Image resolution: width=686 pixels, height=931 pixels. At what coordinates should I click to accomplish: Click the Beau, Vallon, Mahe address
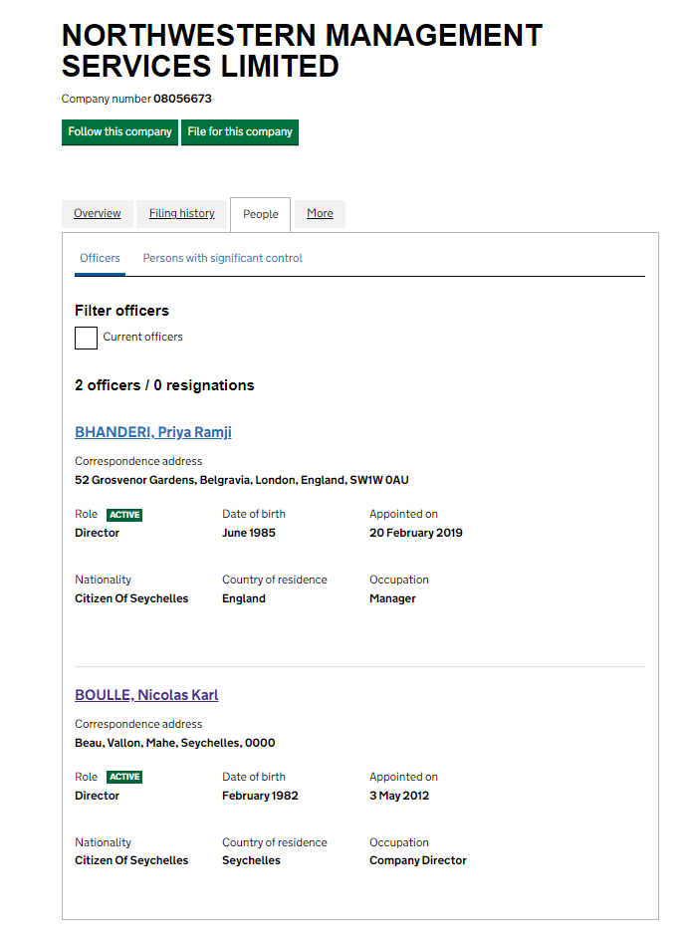point(175,744)
